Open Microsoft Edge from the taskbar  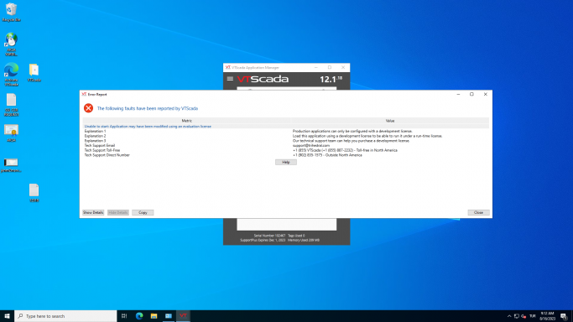coord(139,316)
